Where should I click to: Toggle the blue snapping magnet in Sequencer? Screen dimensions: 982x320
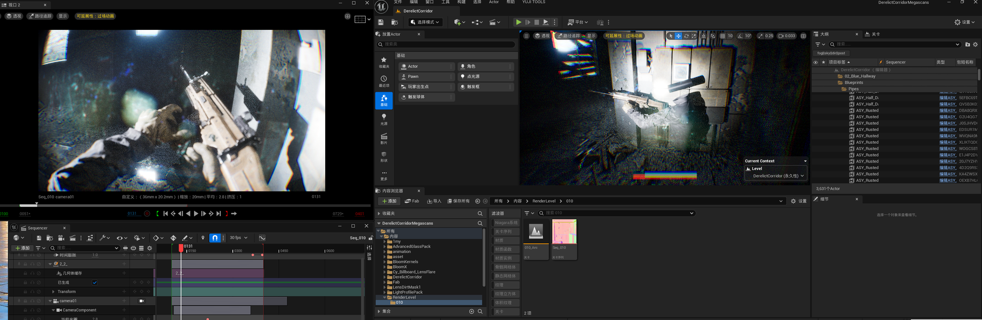215,238
